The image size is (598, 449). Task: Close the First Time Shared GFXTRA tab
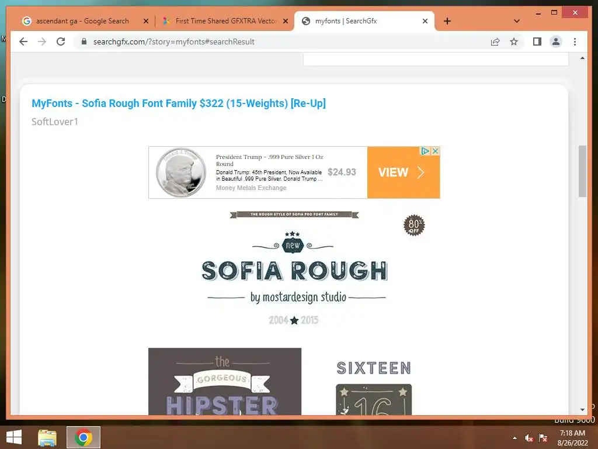285,21
